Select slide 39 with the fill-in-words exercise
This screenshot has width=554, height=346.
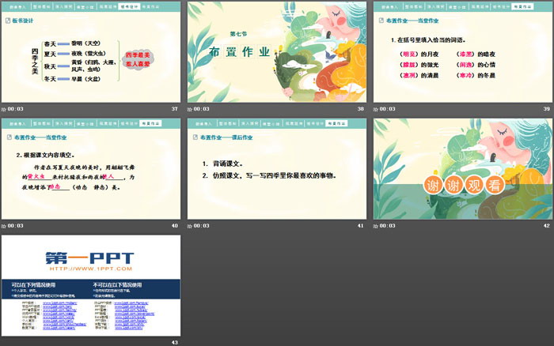[463, 52]
